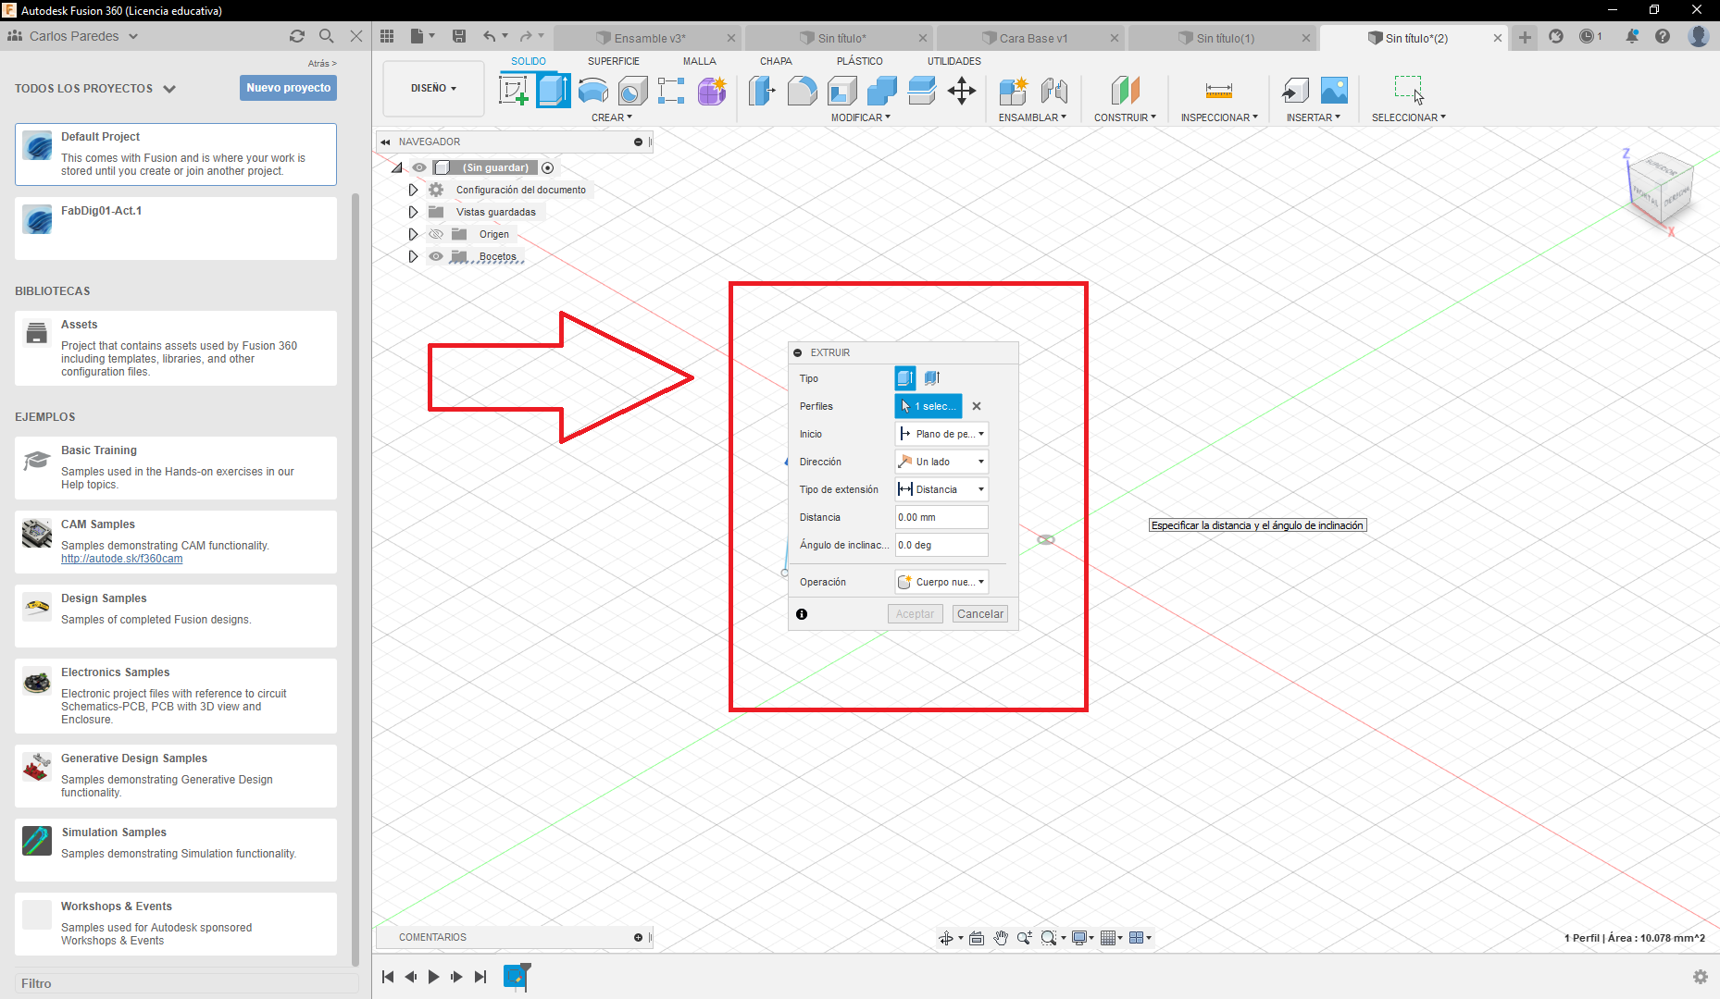Click Cancelar in the Extruir dialog

[979, 613]
